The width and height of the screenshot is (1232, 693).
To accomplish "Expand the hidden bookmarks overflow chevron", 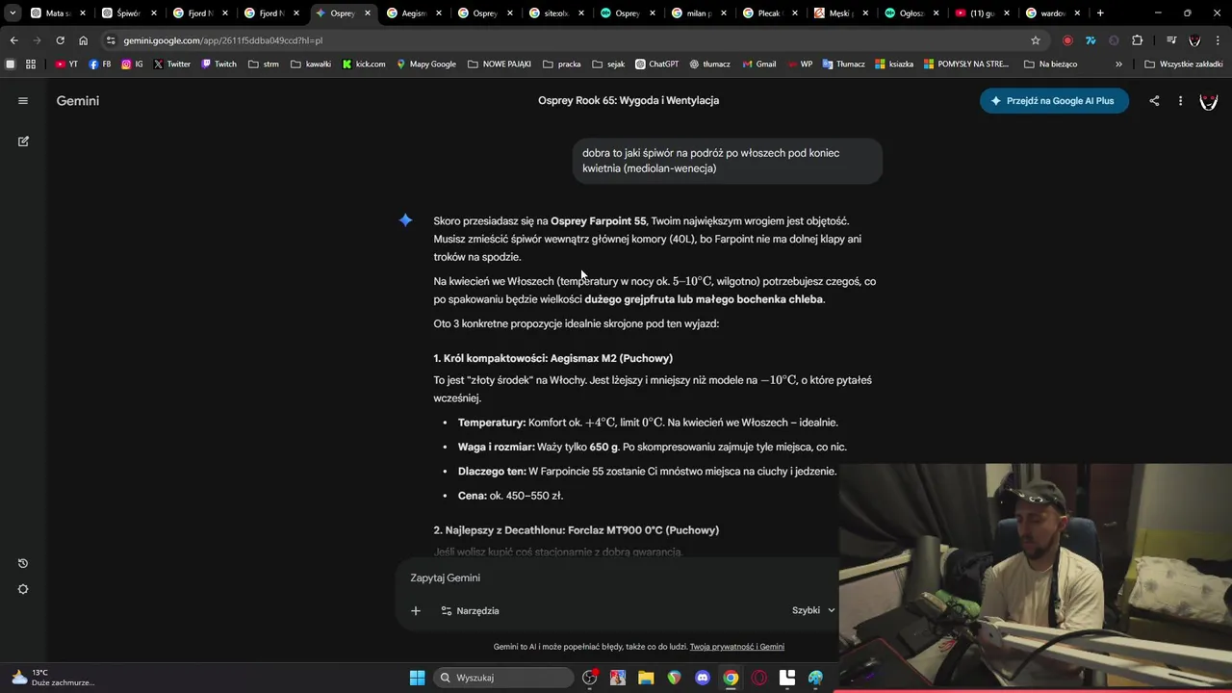I will (x=1118, y=64).
